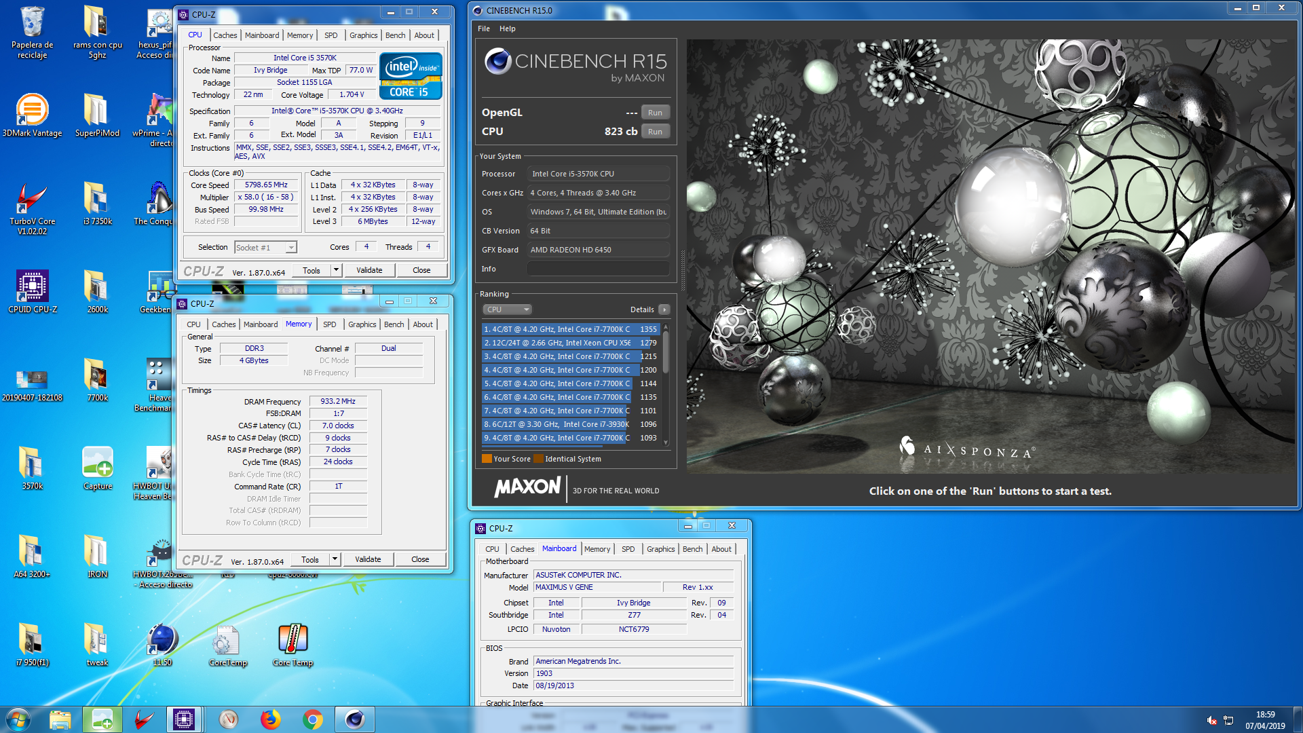Open File Explorer from the taskbar
Image resolution: width=1303 pixels, height=733 pixels.
(x=60, y=719)
